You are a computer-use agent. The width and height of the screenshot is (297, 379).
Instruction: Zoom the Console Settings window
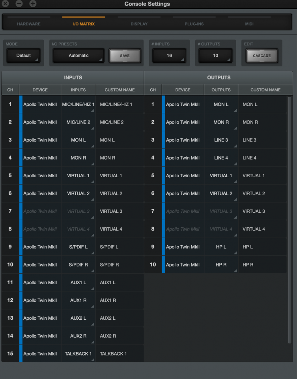click(x=33, y=4)
